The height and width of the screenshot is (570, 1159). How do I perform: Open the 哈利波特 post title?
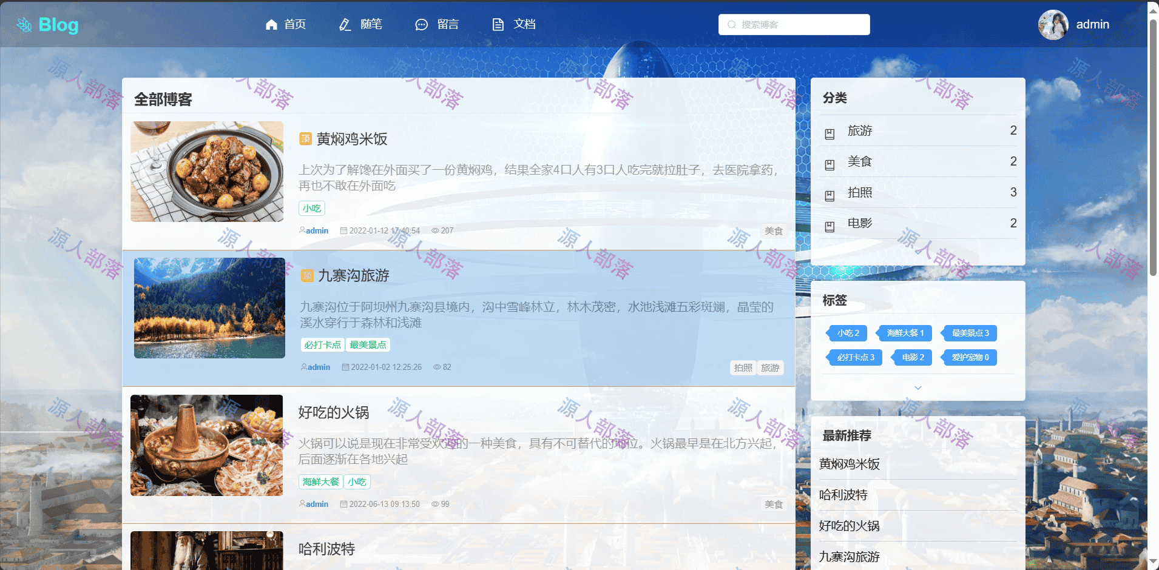(x=326, y=549)
